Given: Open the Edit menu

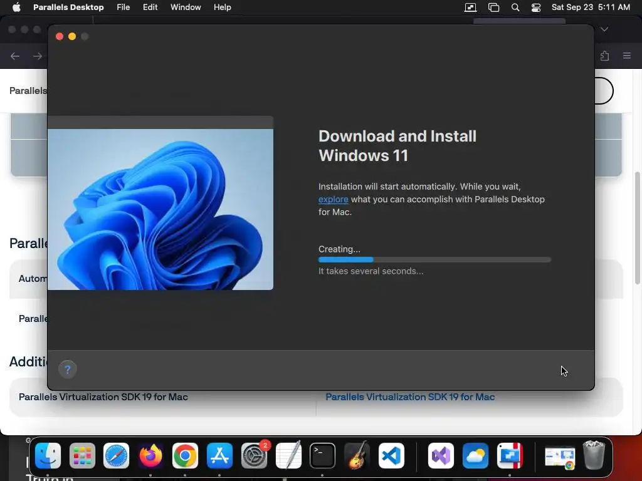Looking at the screenshot, I should 150,8.
